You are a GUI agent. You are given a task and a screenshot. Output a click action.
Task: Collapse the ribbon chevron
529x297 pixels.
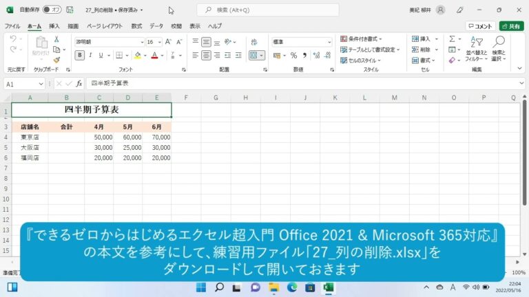(x=519, y=68)
